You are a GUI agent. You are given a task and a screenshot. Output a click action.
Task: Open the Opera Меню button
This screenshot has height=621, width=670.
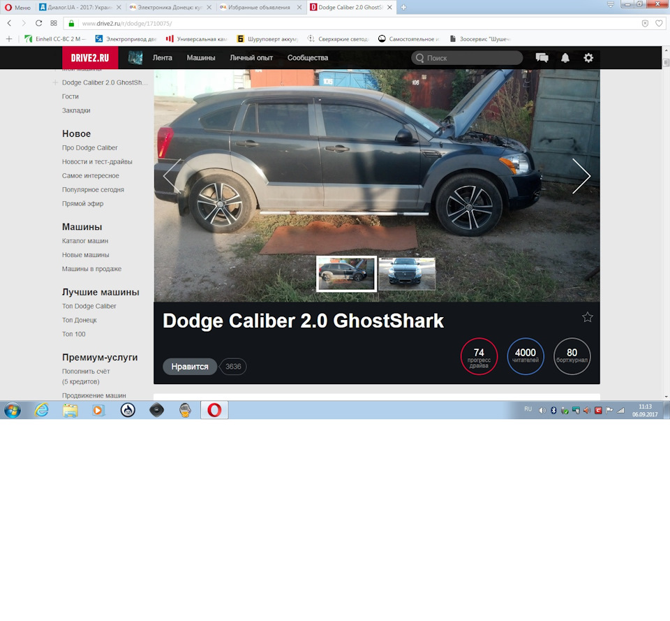[x=17, y=7]
